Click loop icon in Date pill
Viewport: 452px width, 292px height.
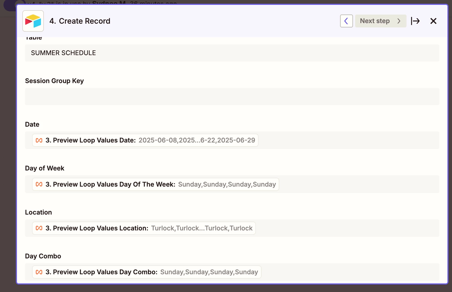point(39,140)
